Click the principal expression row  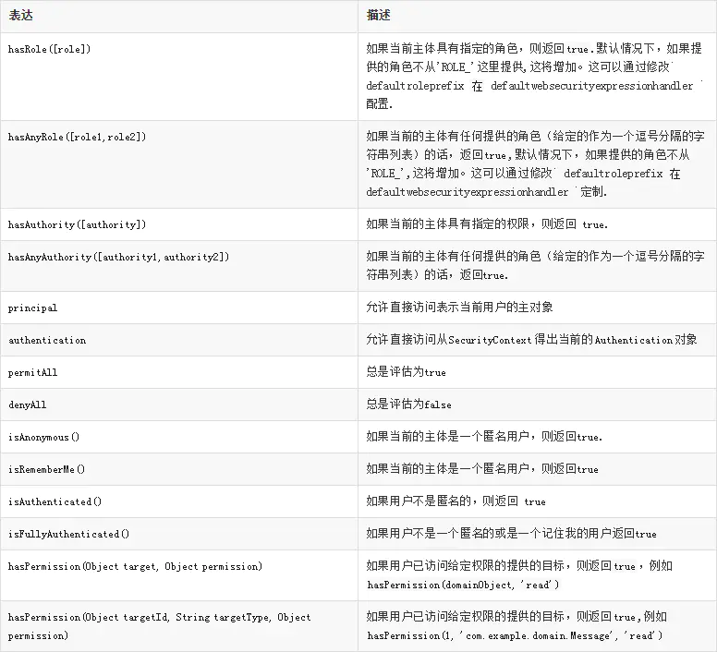32,308
